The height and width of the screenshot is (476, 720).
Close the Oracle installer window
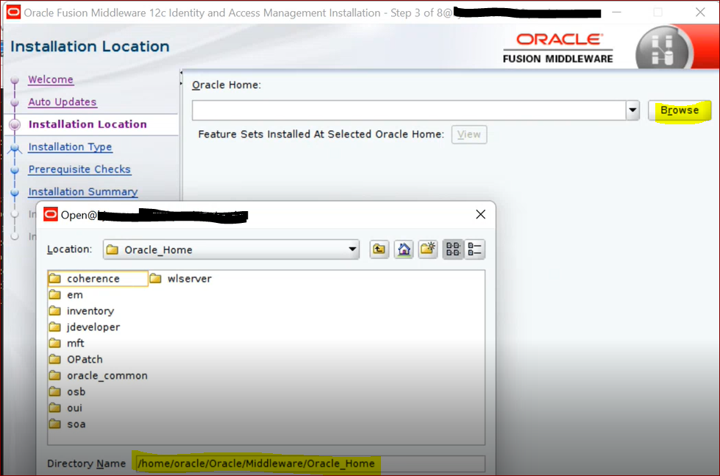click(x=700, y=13)
